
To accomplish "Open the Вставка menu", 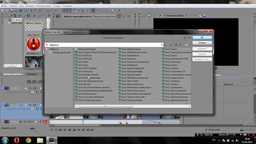I will [x=30, y=6].
